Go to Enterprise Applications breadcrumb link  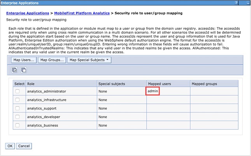(28, 13)
